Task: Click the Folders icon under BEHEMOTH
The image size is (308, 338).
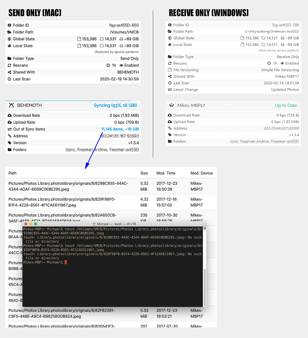Action: (10, 150)
